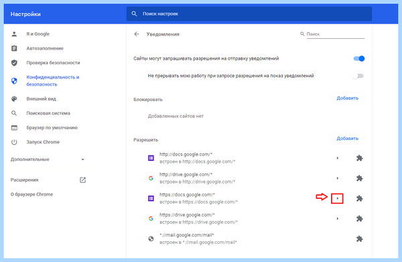Expand the Дополнительные section arrow

pos(82,159)
